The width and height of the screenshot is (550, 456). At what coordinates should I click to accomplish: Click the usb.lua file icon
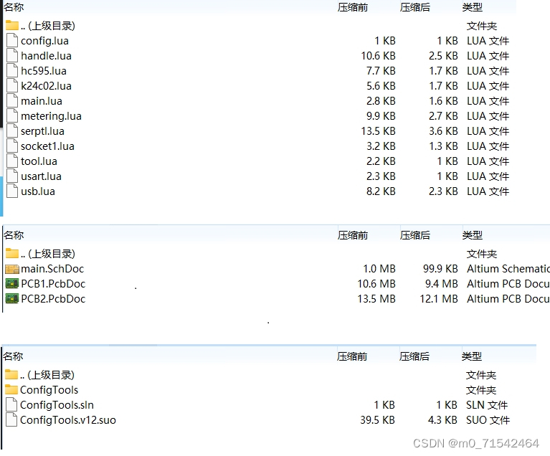(12, 191)
